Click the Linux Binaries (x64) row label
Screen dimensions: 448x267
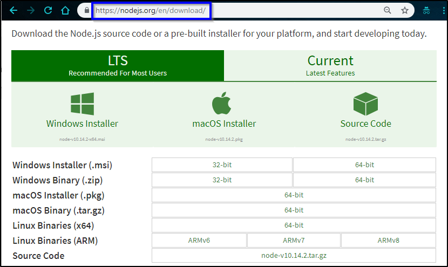pyautogui.click(x=53, y=225)
